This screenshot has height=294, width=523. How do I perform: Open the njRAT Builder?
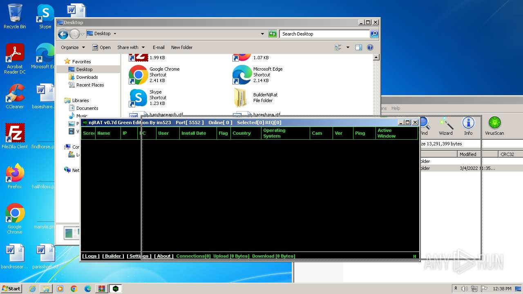(113, 256)
